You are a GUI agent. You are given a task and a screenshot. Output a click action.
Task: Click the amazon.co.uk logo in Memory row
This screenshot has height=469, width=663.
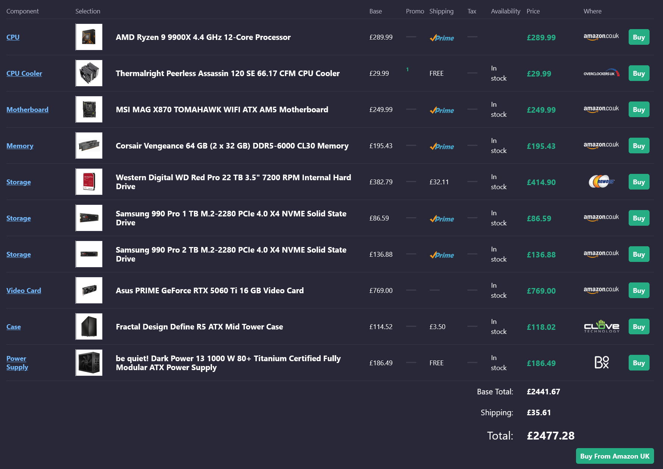tap(601, 145)
